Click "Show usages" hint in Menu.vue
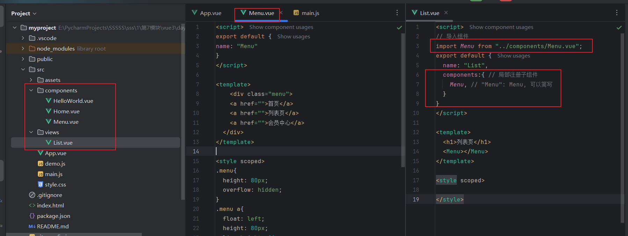Screen dimensions: 628x236 [293, 37]
